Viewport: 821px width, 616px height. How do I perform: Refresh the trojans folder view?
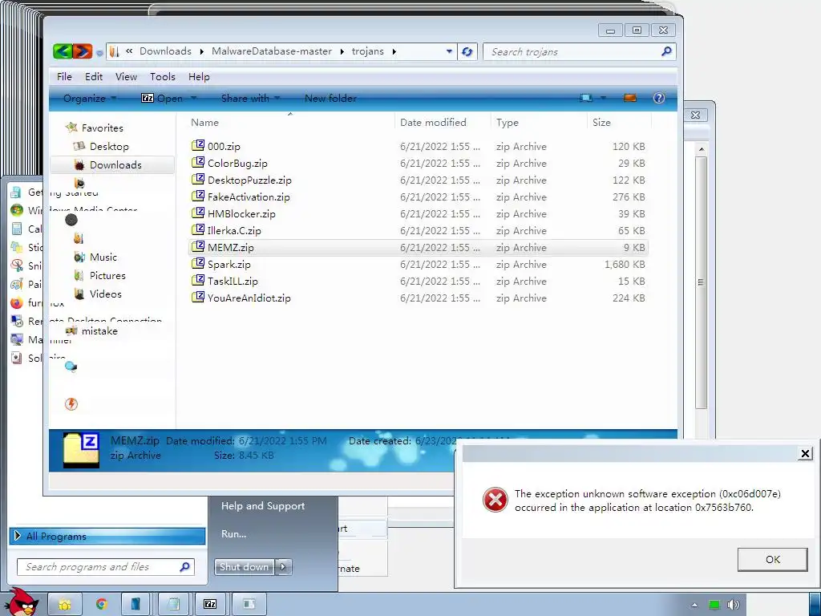(467, 51)
